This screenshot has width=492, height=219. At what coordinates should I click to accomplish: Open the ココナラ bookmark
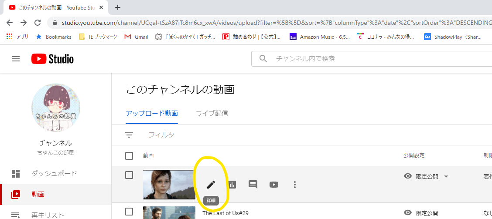tap(386, 37)
